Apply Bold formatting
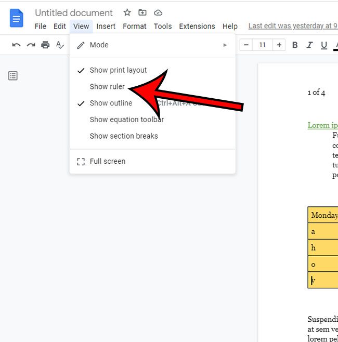The width and height of the screenshot is (338, 342). tap(295, 45)
